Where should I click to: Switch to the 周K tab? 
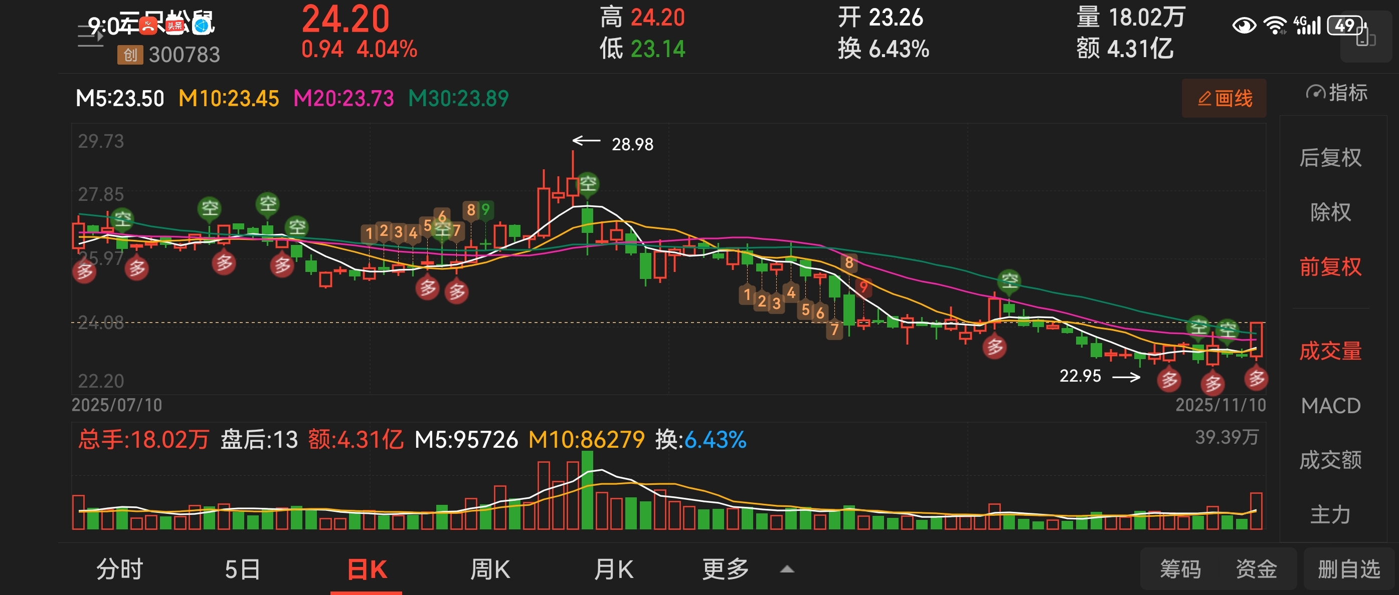[490, 569]
